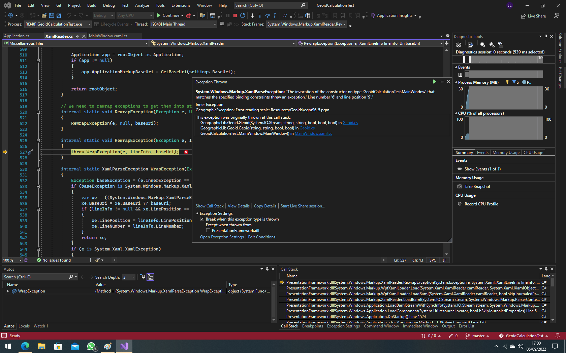Open the MainWindow.xaml.cs link in call stack
Screen dimensions: 566x353
coord(313,133)
